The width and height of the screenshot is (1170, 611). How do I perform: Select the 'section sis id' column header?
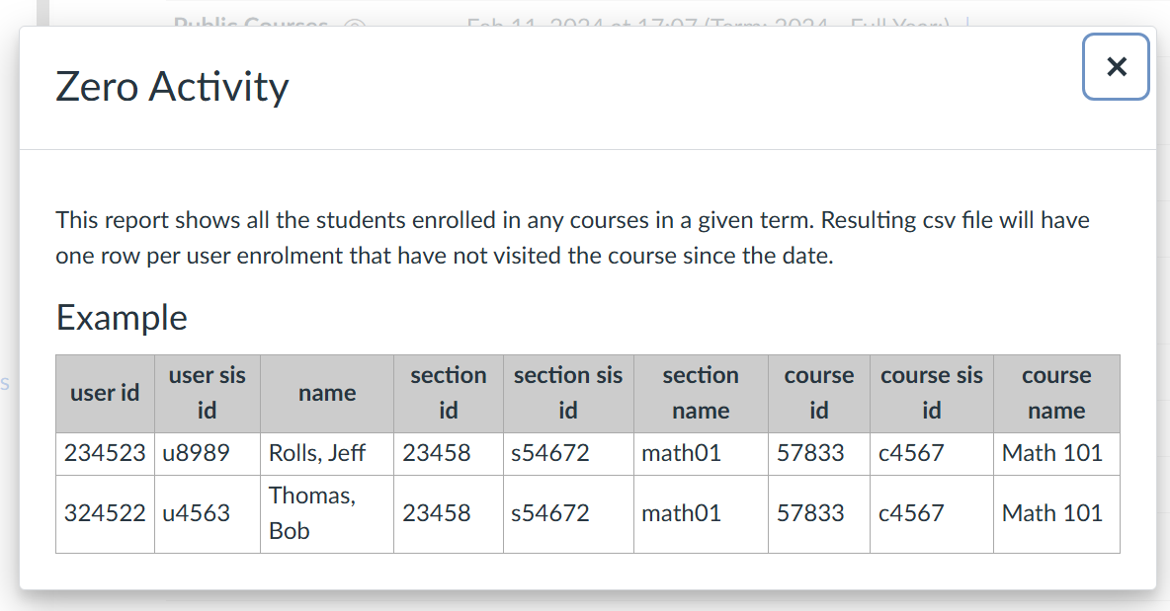[x=568, y=393]
